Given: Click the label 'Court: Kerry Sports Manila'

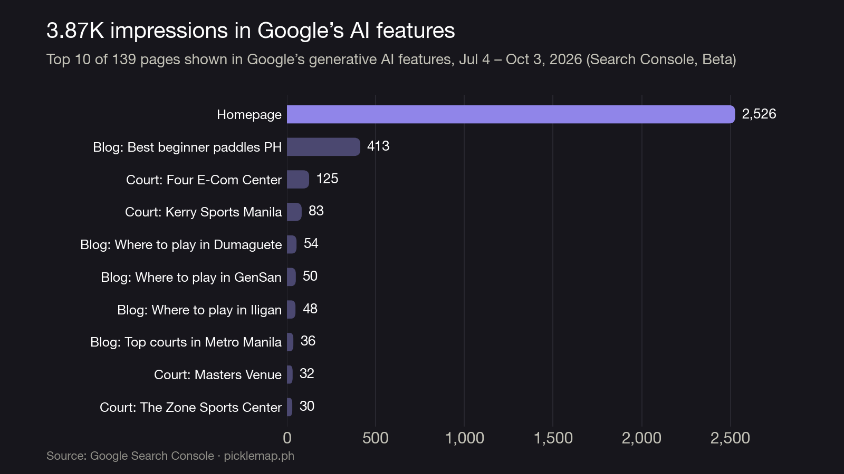Looking at the screenshot, I should [203, 212].
